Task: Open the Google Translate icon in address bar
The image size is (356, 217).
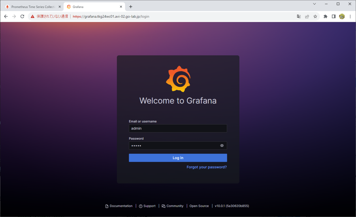Action: pyautogui.click(x=299, y=17)
